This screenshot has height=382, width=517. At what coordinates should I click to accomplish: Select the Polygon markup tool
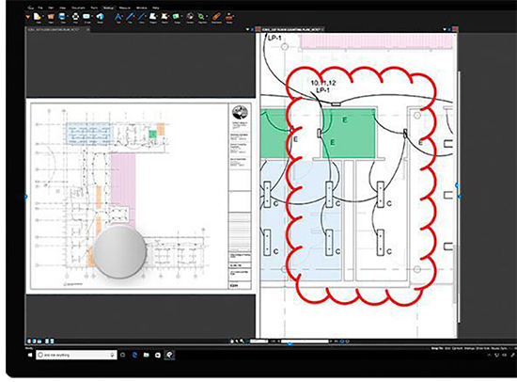click(152, 17)
